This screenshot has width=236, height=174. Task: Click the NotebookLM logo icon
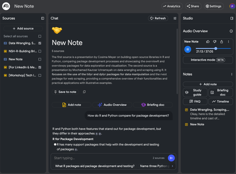click(x=6, y=6)
